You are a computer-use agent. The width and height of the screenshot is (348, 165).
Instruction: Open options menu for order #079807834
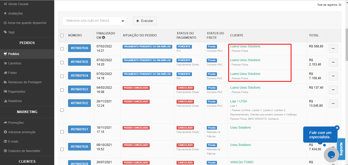point(333,76)
